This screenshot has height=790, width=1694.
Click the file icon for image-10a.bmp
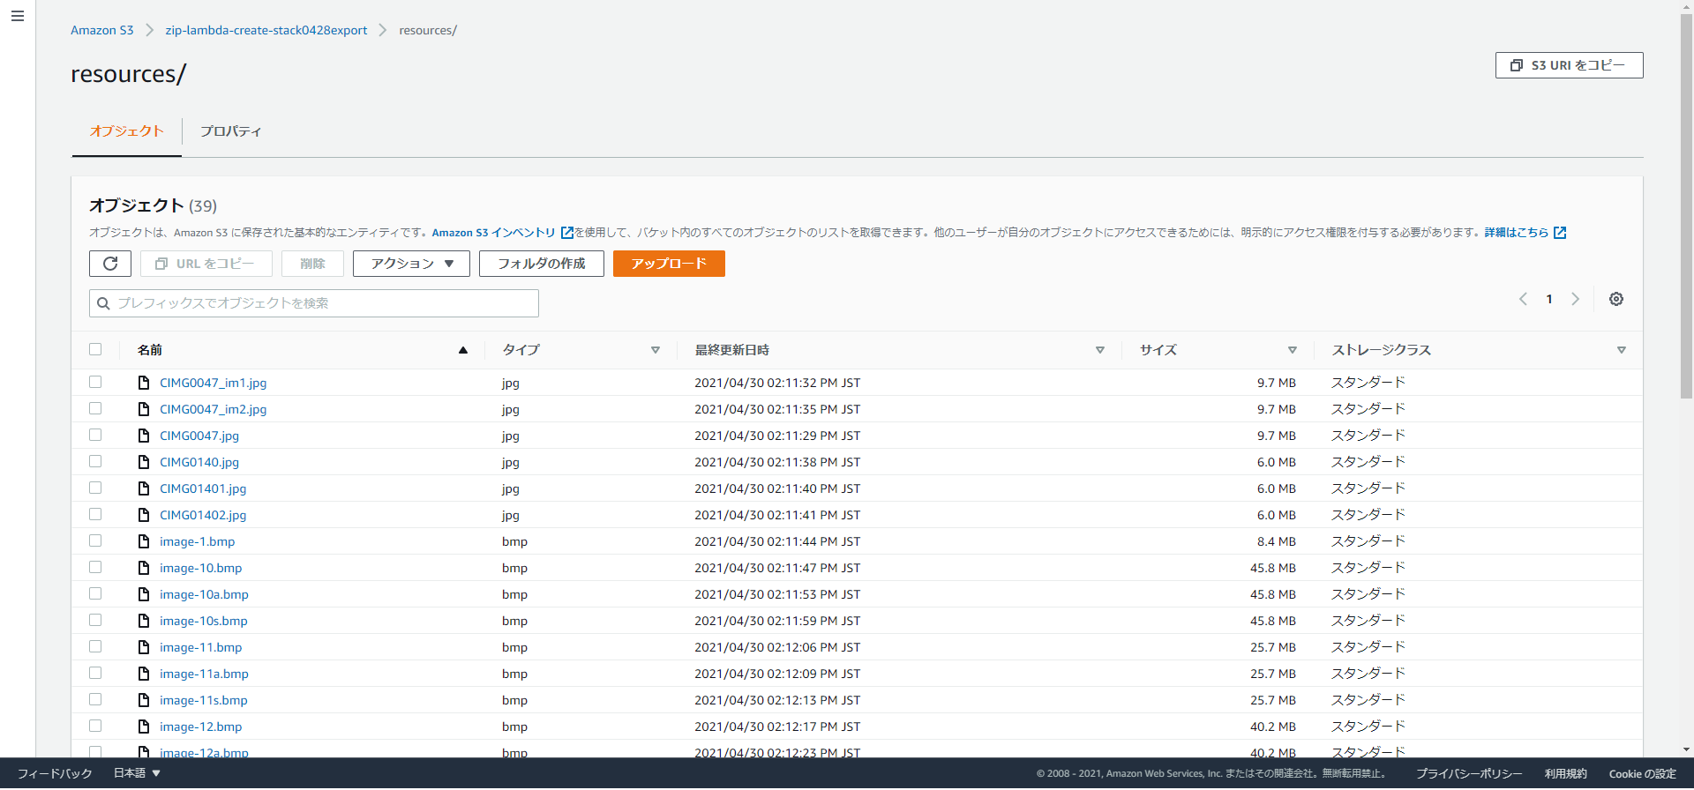click(144, 594)
